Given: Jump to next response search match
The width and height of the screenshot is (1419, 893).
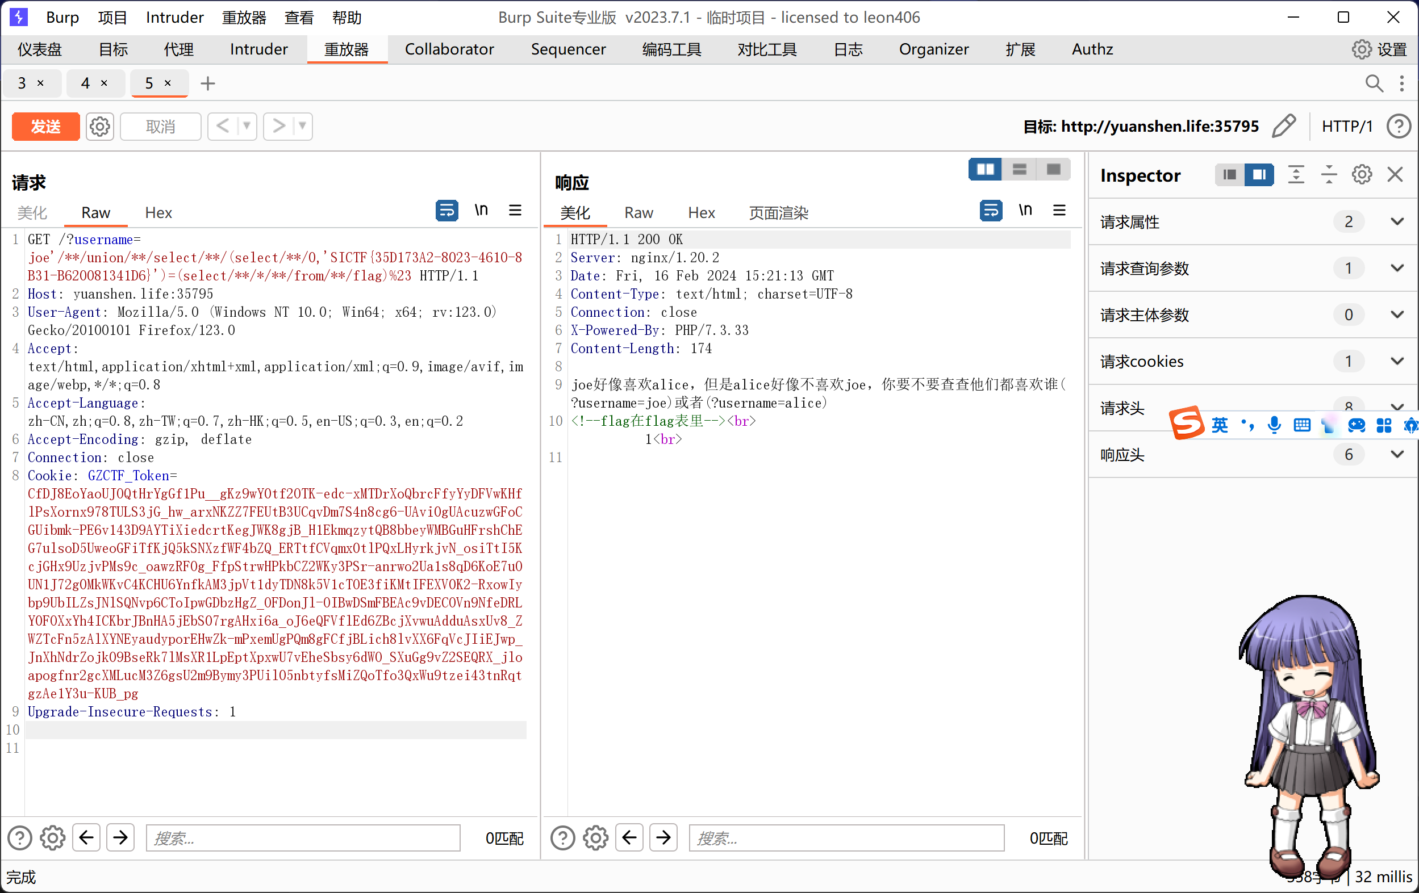Looking at the screenshot, I should (x=663, y=837).
